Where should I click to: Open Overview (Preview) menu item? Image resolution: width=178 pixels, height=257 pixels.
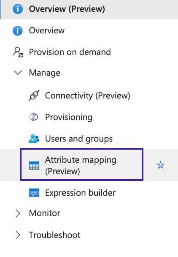point(89,9)
